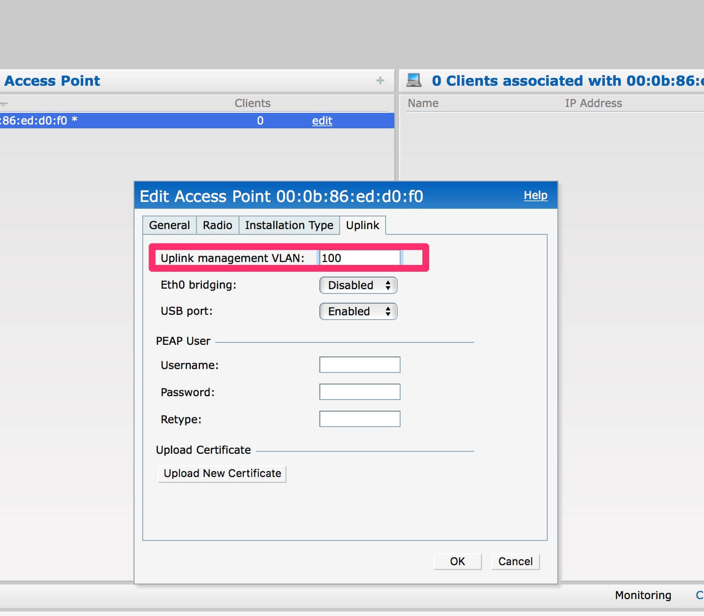The height and width of the screenshot is (616, 704).
Task: Click the add (+) icon in Access Point panel
Action: point(380,80)
